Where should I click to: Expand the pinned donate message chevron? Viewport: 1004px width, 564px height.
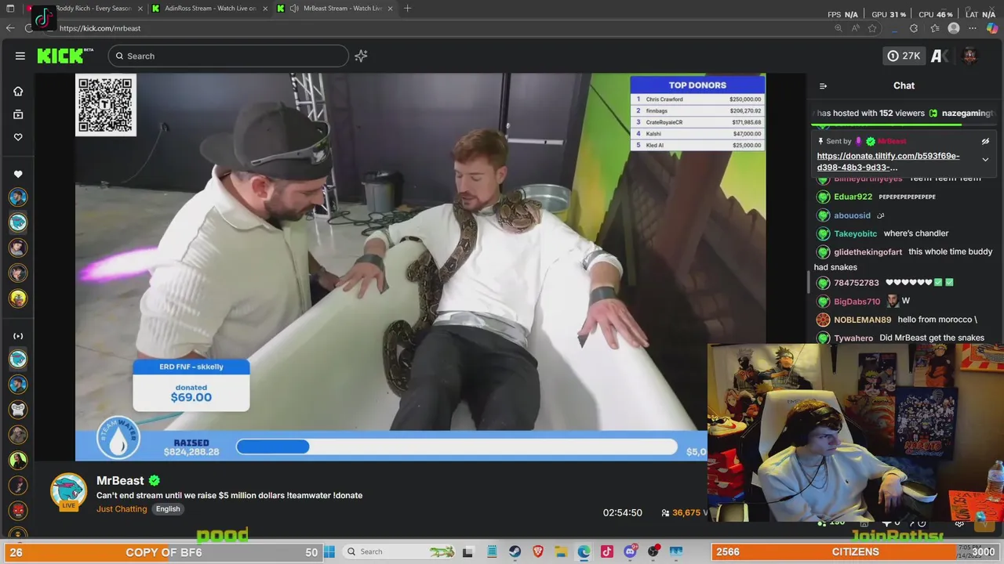tap(985, 160)
